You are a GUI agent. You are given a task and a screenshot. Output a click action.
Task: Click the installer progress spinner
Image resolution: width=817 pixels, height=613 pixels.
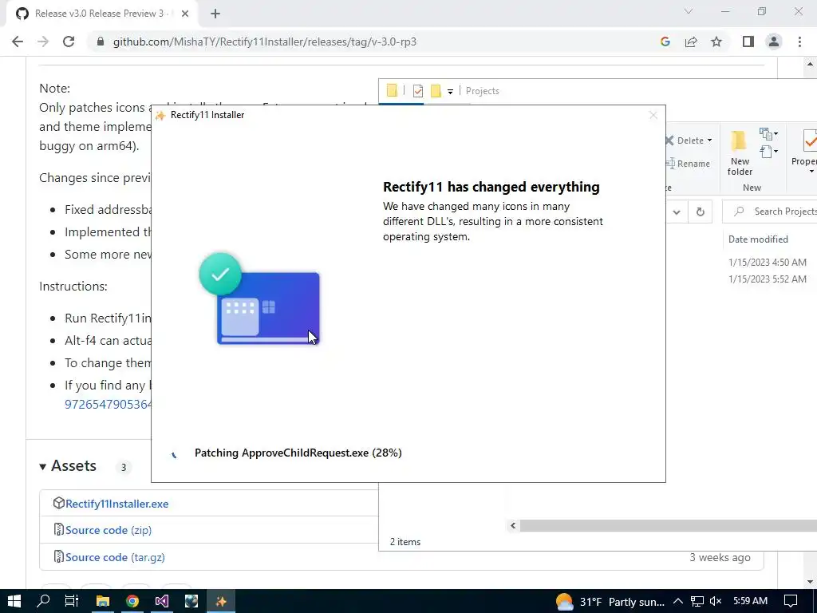pos(173,453)
